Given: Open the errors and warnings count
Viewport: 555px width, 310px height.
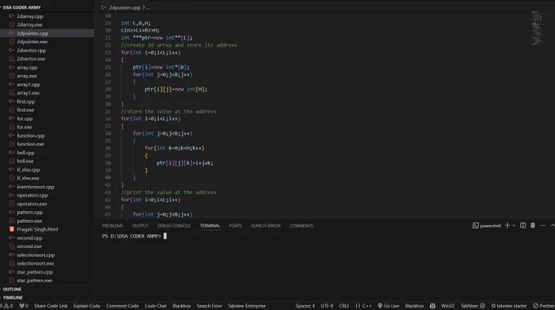Looking at the screenshot, I should click(7, 306).
